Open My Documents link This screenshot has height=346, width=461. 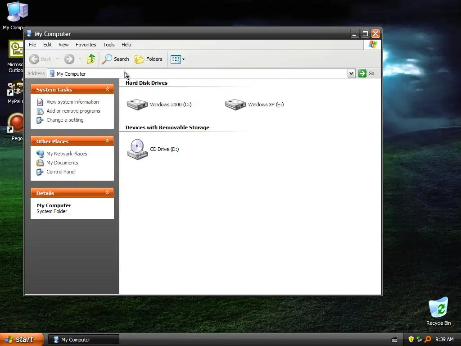pyautogui.click(x=62, y=163)
